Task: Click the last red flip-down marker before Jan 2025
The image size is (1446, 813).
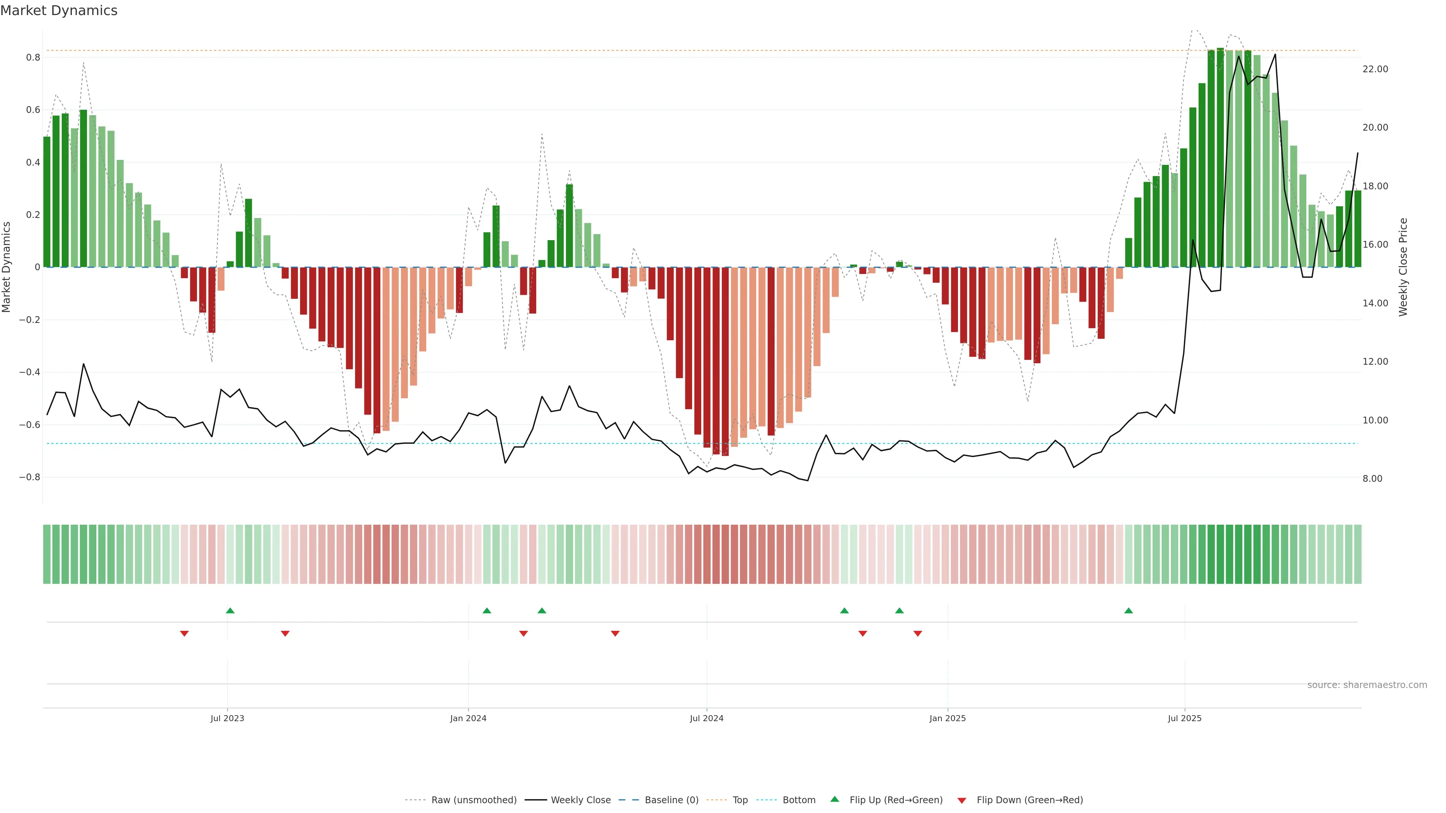Action: pos(918,633)
